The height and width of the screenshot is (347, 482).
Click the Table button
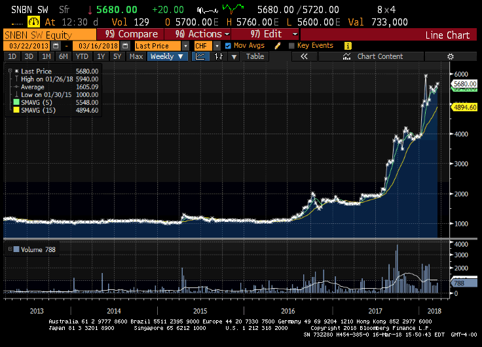point(255,56)
